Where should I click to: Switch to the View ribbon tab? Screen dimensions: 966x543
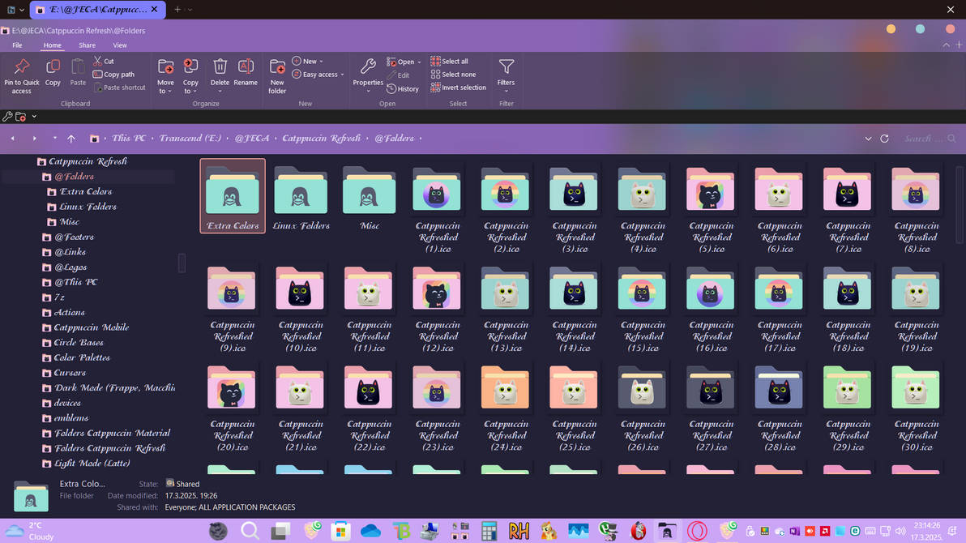point(120,45)
